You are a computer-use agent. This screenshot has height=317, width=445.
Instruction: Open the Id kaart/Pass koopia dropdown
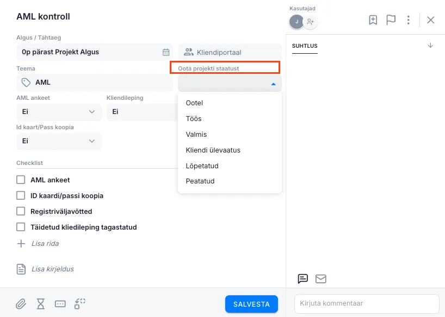tap(59, 141)
